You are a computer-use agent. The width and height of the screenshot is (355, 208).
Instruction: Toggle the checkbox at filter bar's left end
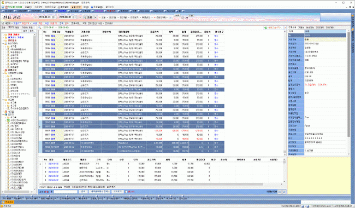click(x=3, y=23)
